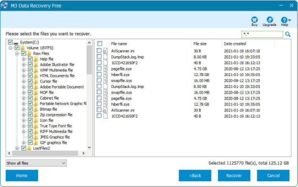Image resolution: width=298 pixels, height=187 pixels.
Task: Expand the True Type Font file node
Action: [23, 126]
